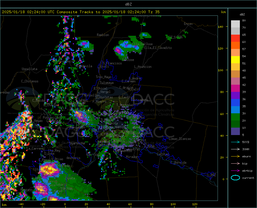Pick the purple 36-39 dBZ legend swatch
This screenshot has width=257, height=208.
(235, 96)
